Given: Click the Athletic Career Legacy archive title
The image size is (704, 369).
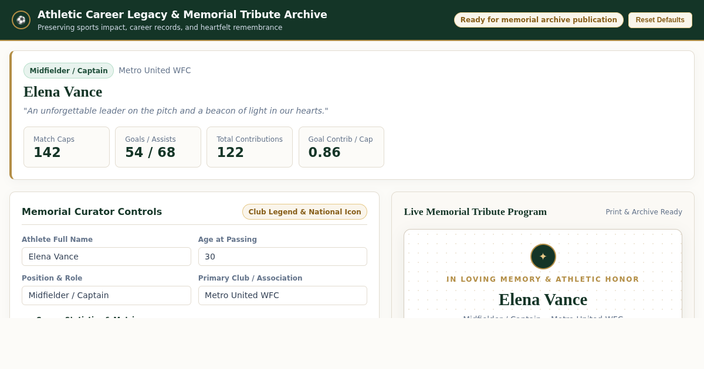Looking at the screenshot, I should 182,15.
